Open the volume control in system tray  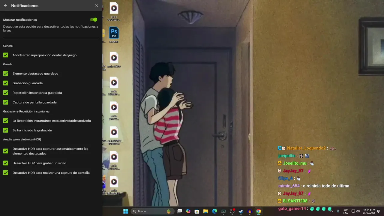(358, 211)
